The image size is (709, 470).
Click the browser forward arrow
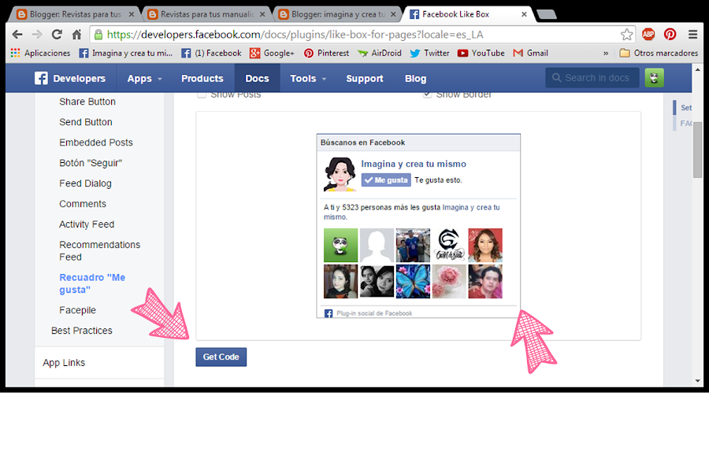[x=37, y=35]
